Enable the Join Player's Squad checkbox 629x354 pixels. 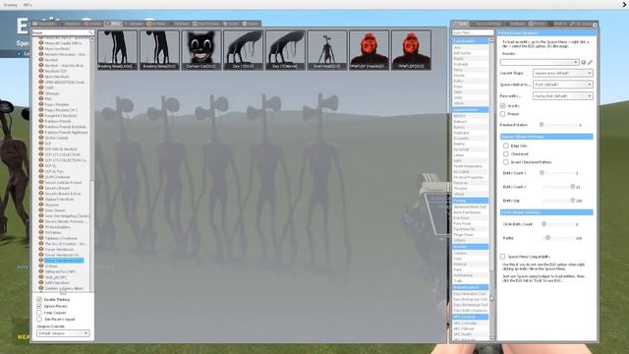click(x=39, y=319)
